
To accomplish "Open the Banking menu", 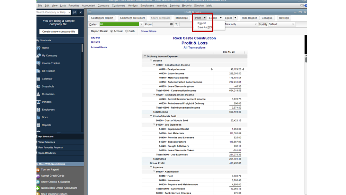I will coord(175,6).
